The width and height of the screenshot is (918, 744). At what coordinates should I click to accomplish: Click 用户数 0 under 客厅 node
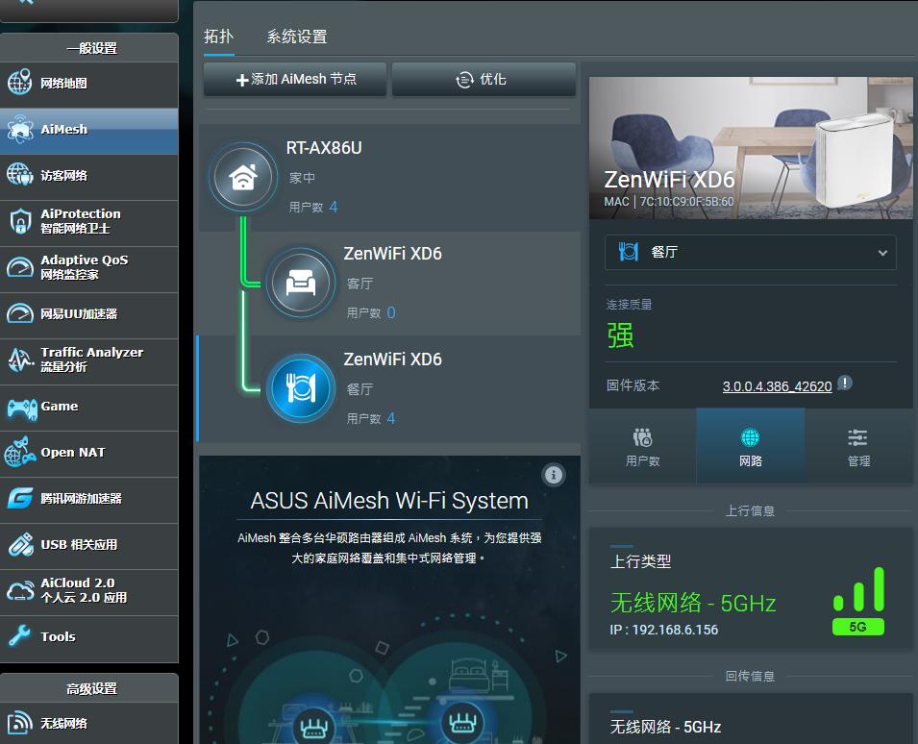click(371, 312)
